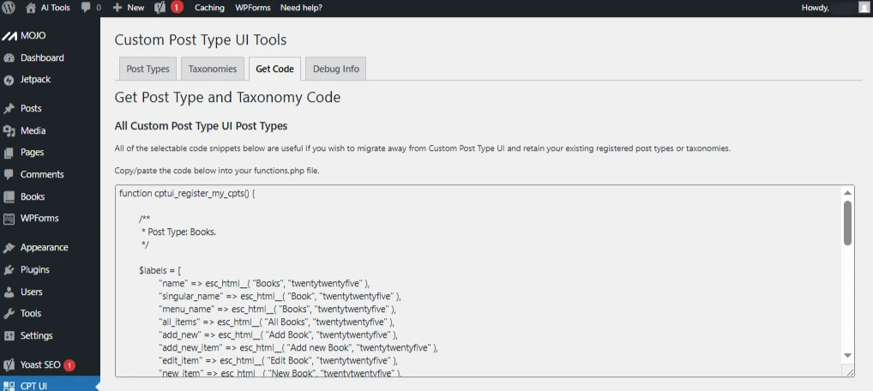Switch to the Post Types tab

pos(148,69)
